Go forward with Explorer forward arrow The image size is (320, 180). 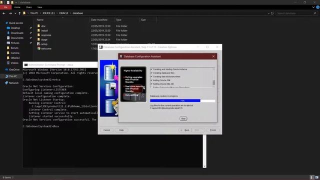pos(10,13)
